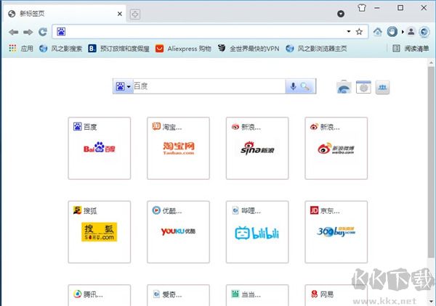Open the 应用 apps bookmark

(x=20, y=49)
